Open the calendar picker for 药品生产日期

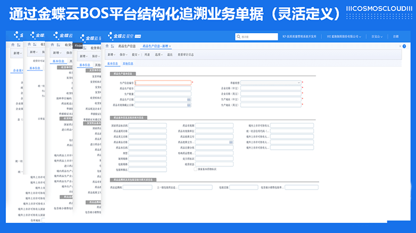189,99
